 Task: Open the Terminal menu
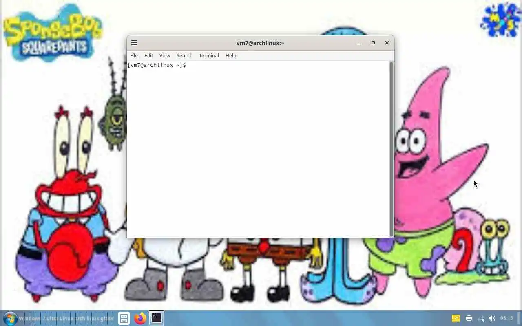click(209, 55)
